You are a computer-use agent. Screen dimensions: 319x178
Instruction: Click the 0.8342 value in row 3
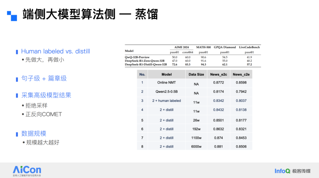219,101
